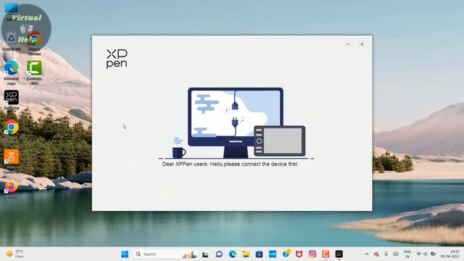Open the Get Help icon on the taskbar

(x=286, y=254)
